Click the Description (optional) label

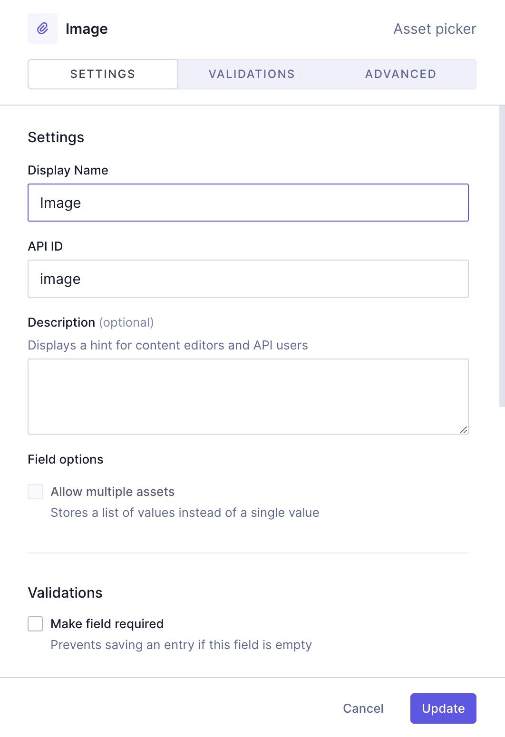click(91, 322)
